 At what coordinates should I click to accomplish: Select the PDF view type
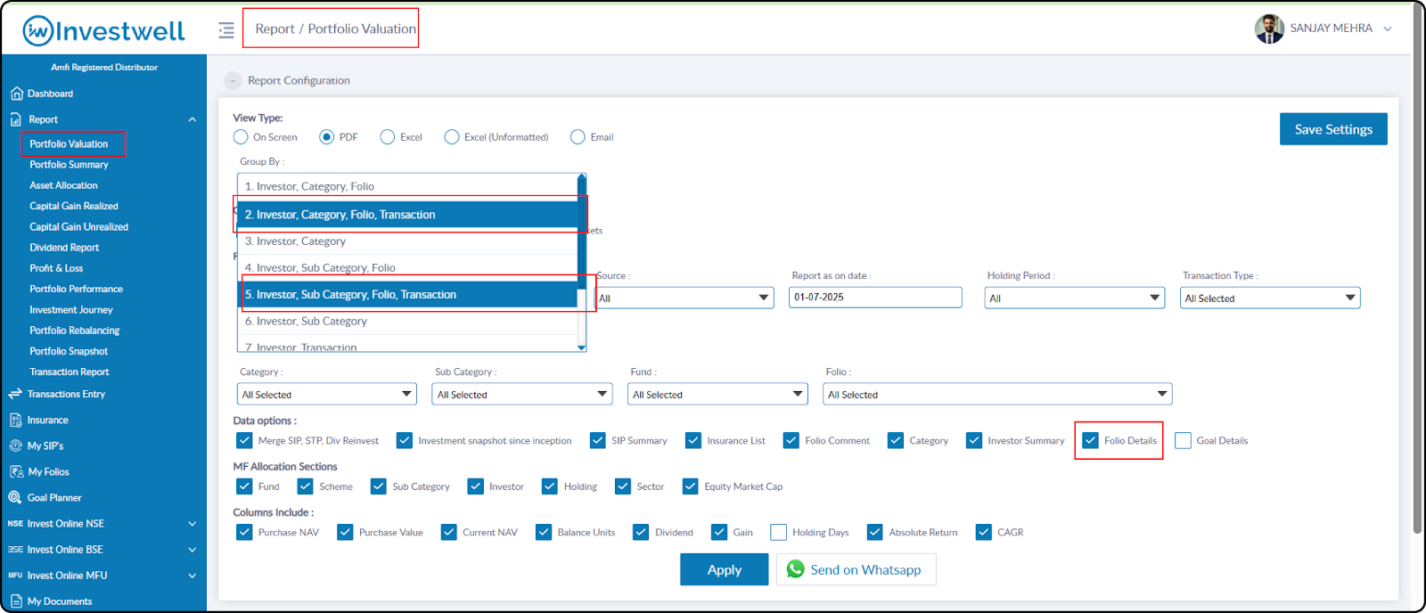pyautogui.click(x=326, y=137)
